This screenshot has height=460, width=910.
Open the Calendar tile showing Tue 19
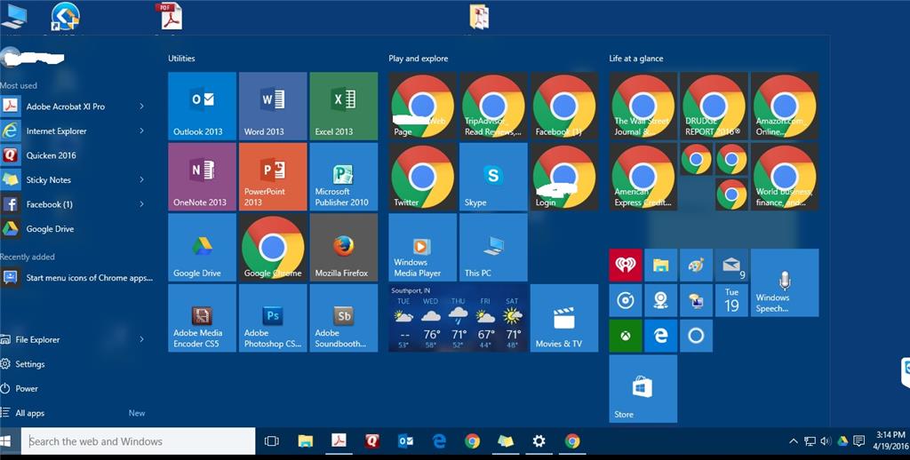(x=732, y=300)
